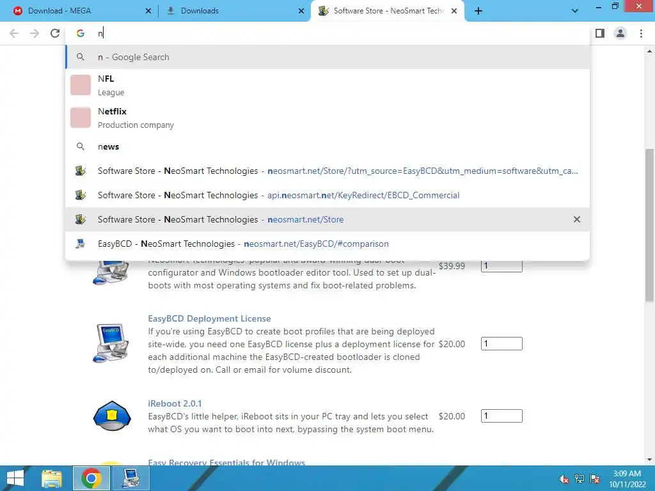The image size is (655, 491).
Task: Open the EasyBCD Deployment License link
Action: (209, 318)
